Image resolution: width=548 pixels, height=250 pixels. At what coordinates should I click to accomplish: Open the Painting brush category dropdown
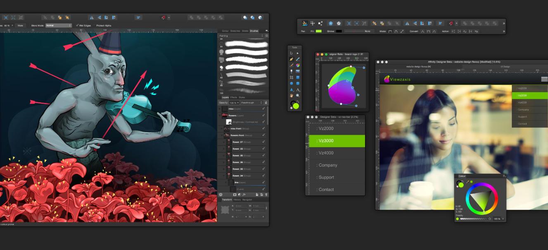[x=241, y=36]
